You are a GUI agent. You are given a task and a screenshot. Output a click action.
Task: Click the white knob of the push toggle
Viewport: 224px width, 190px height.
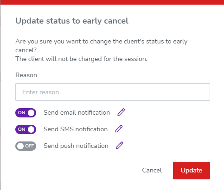point(20,146)
